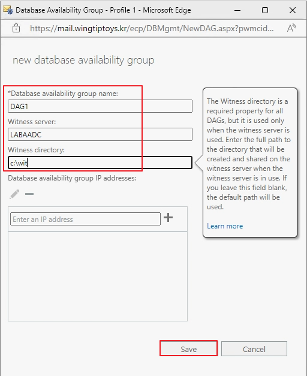The width and height of the screenshot is (307, 376).
Task: Maximize the Edge window
Action: tap(265, 10)
